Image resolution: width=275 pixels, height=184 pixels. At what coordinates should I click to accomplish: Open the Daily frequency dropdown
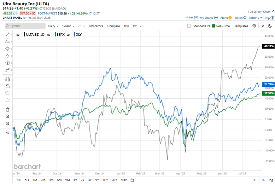(x=53, y=26)
